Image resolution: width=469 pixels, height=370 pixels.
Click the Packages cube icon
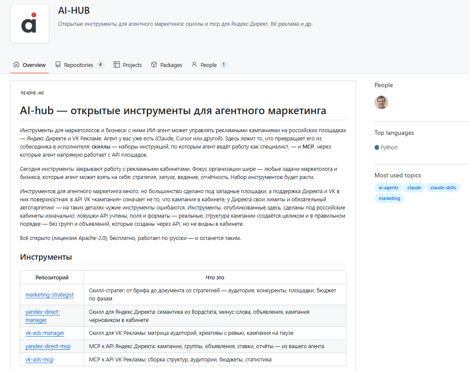tap(154, 64)
